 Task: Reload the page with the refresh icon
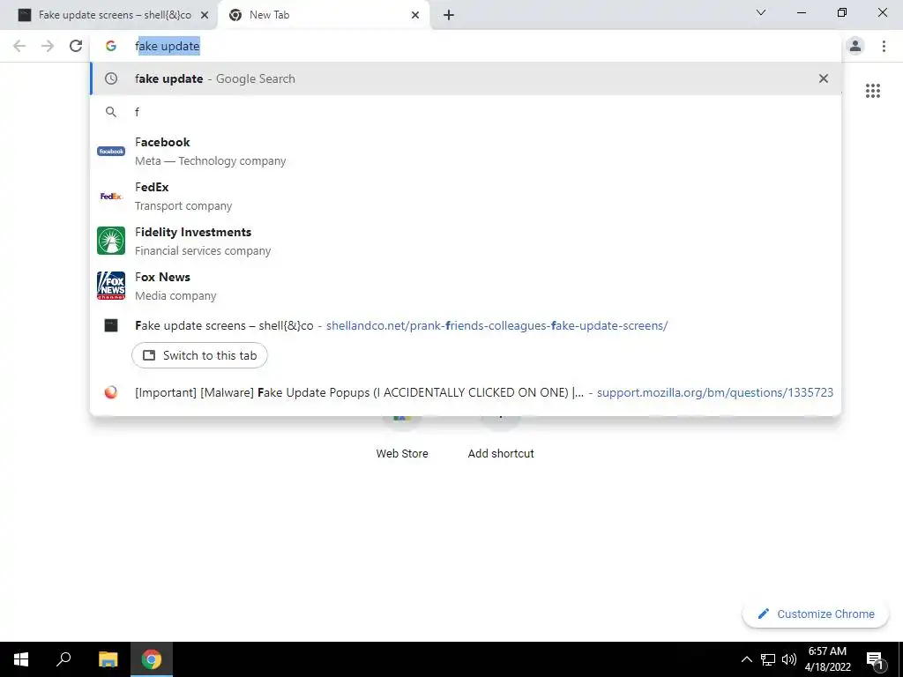pyautogui.click(x=76, y=46)
